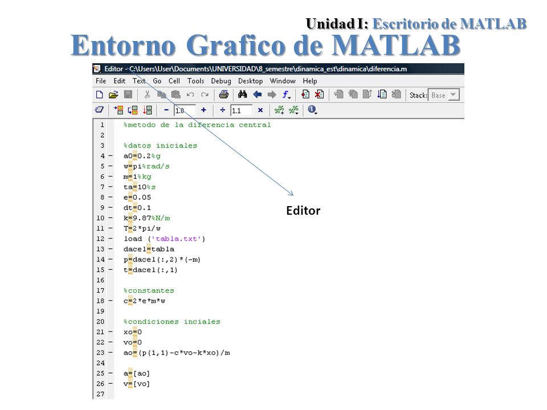Click the cell mode eraser-like icon
547x410 pixels.
pyautogui.click(x=99, y=110)
